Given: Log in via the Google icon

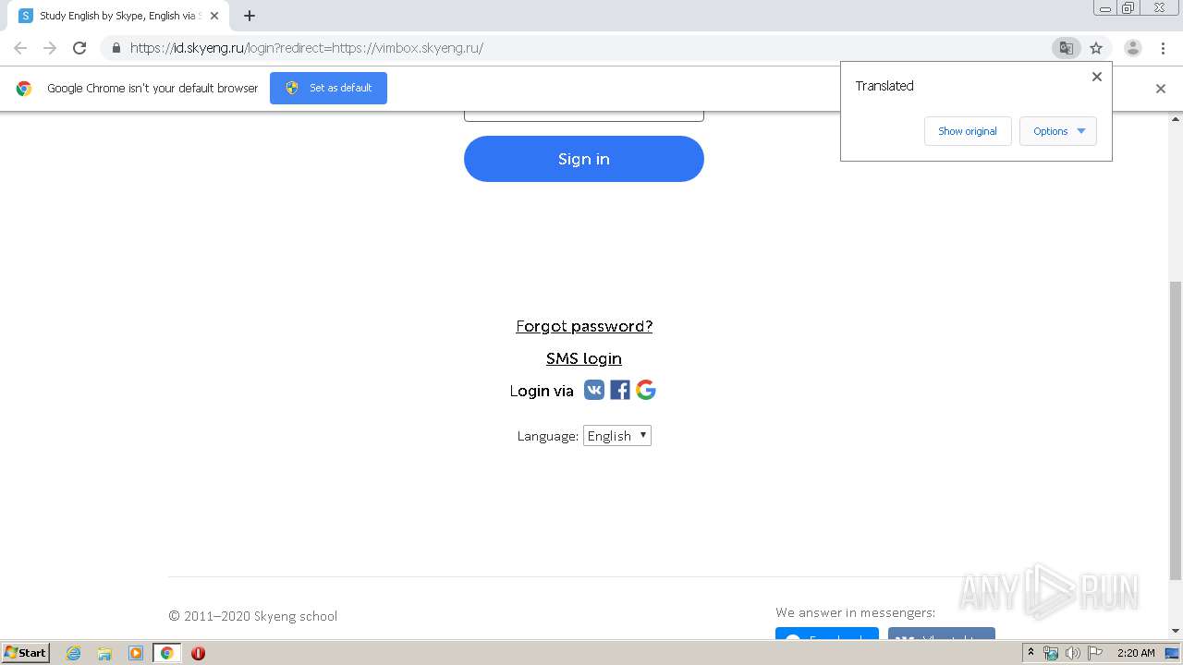Looking at the screenshot, I should coord(646,390).
